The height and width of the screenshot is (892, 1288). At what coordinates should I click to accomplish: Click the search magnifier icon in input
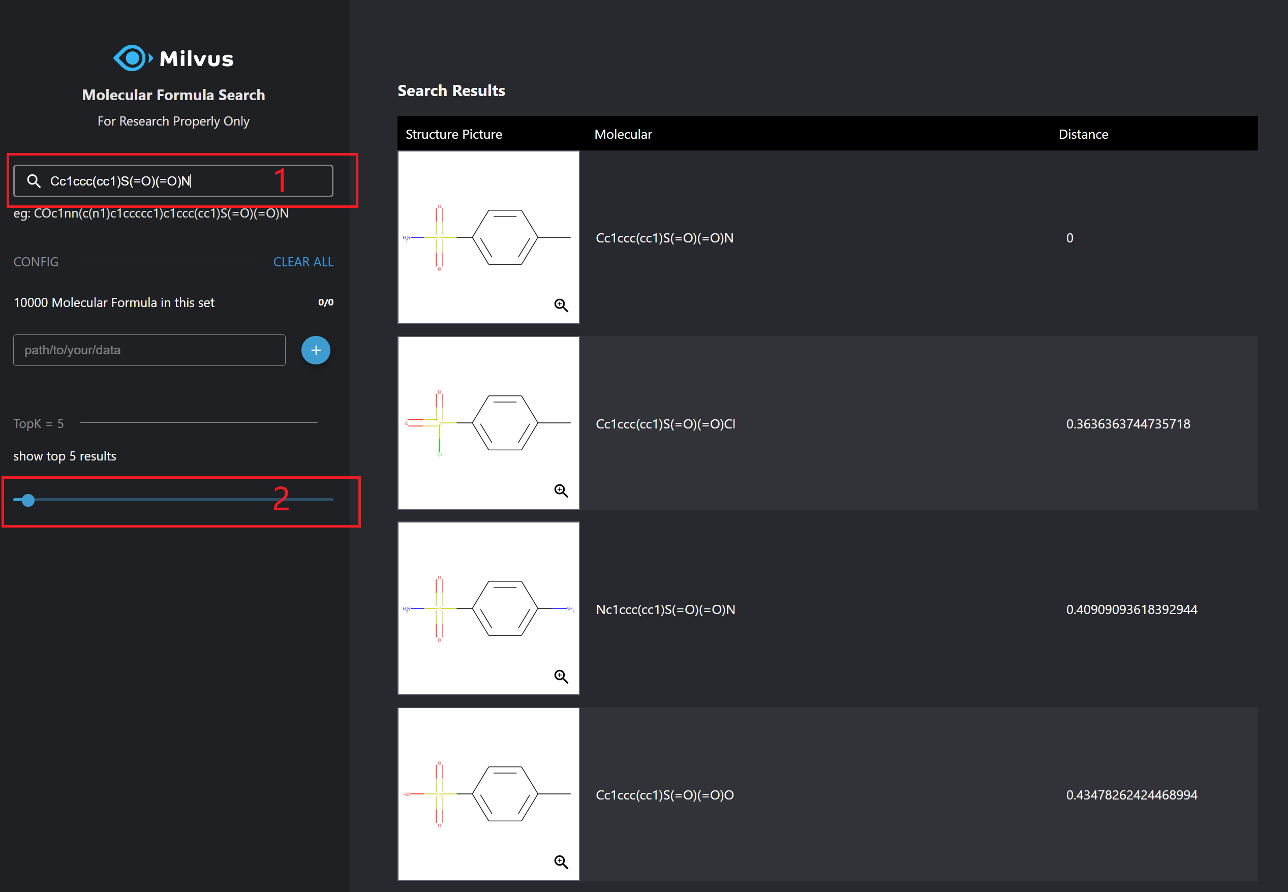click(x=34, y=181)
